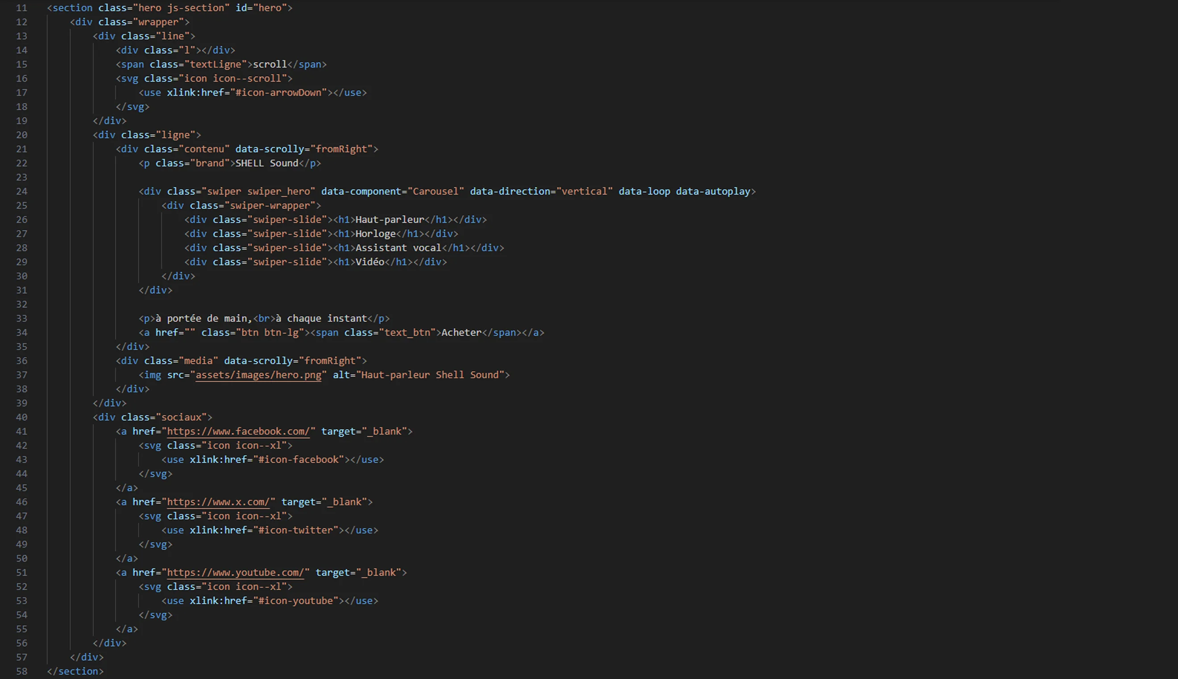Click line number 24 in gutter

(21, 191)
